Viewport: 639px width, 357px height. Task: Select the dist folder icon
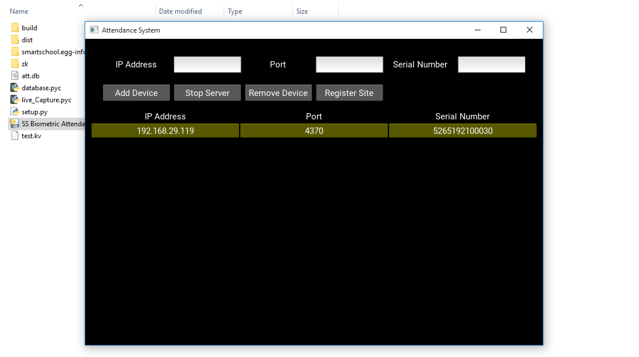point(15,40)
